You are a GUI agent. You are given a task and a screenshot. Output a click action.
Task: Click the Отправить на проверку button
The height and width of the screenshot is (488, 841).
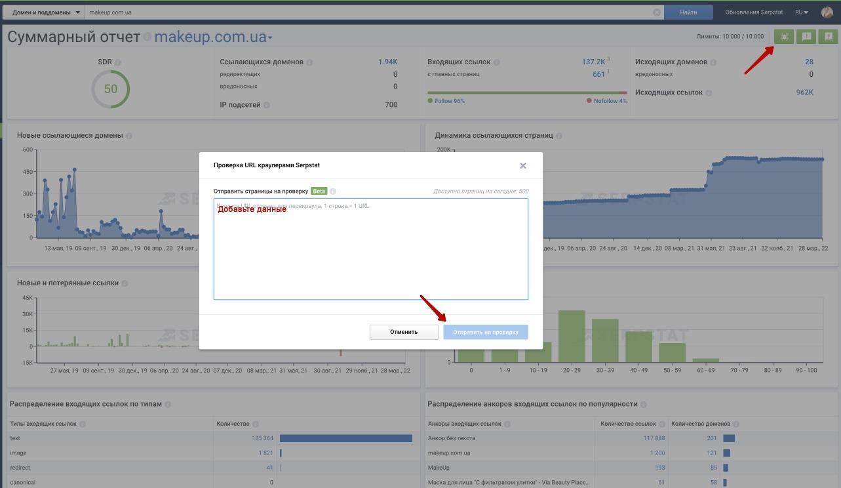click(x=486, y=332)
